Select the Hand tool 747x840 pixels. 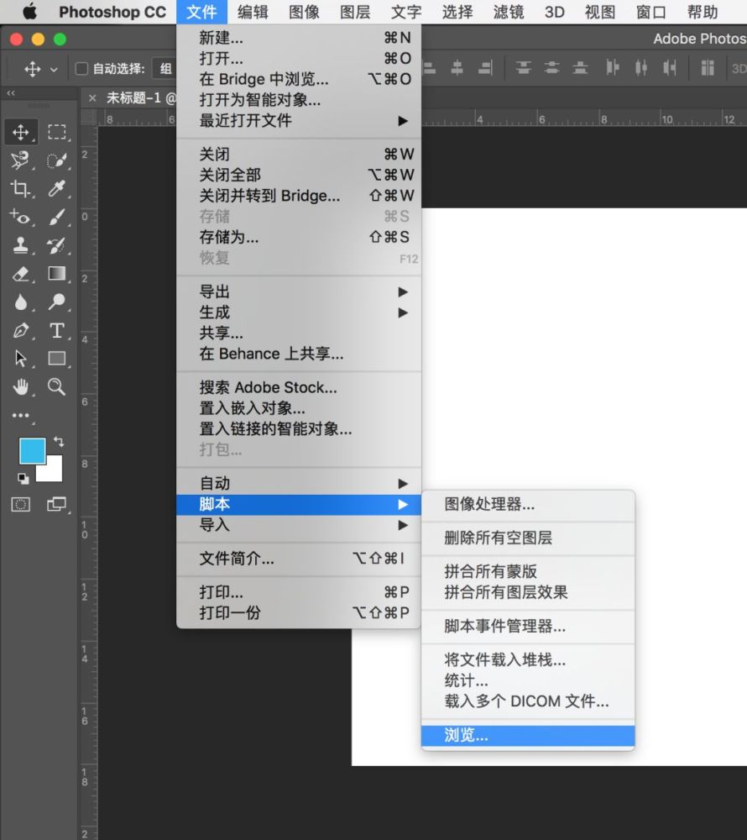[20, 386]
